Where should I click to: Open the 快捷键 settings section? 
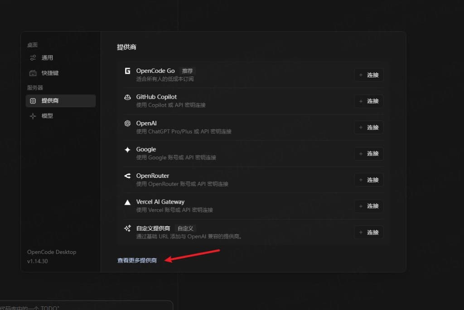pyautogui.click(x=61, y=73)
